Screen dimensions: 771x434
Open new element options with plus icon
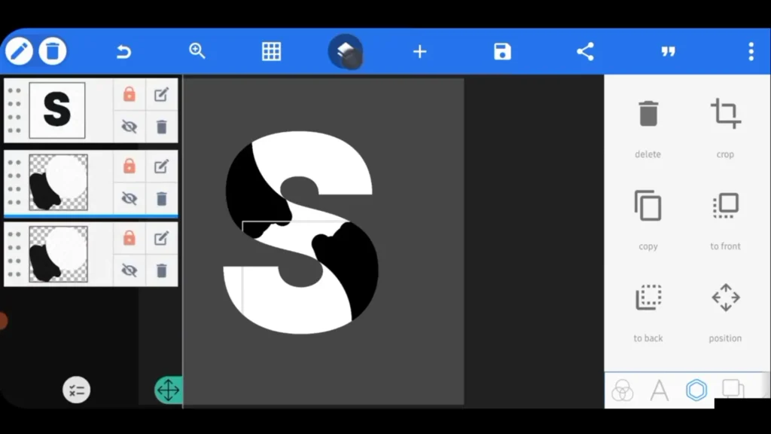(x=419, y=51)
